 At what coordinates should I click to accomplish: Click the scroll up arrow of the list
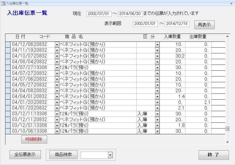tap(228, 37)
